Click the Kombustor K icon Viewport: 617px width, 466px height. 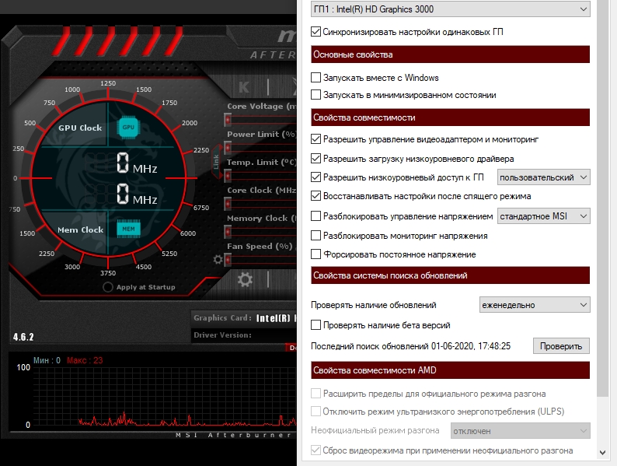[x=243, y=86]
